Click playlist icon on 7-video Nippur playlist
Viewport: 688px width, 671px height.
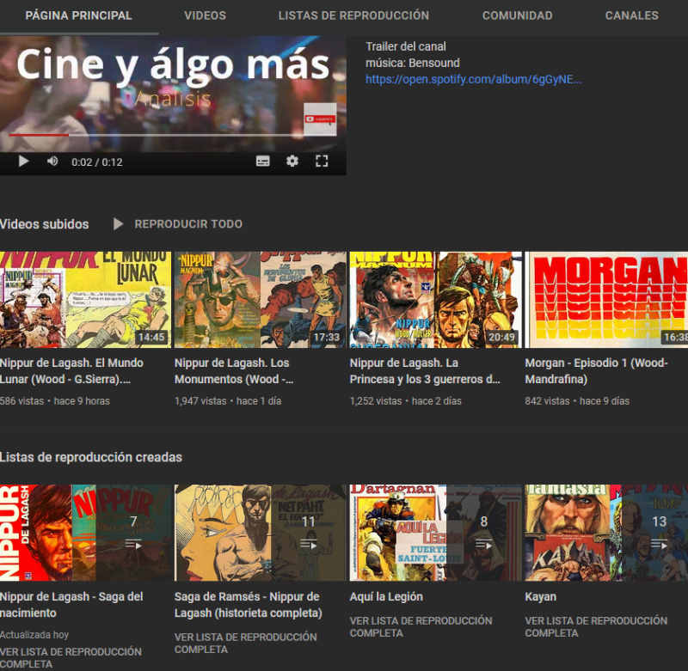point(133,545)
